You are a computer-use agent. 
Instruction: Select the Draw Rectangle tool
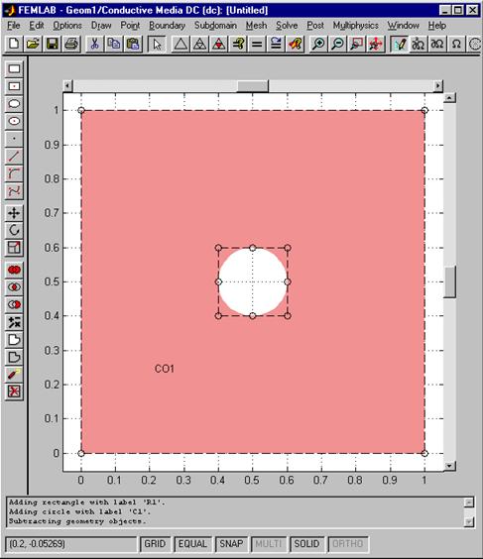coord(14,69)
